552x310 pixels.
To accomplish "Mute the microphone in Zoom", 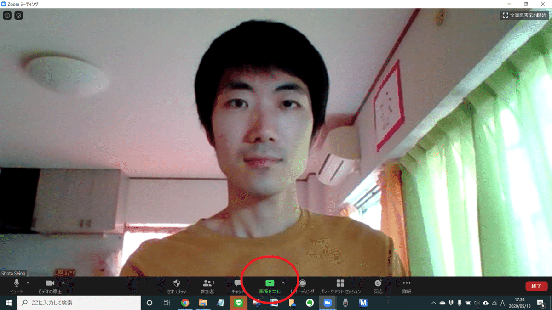I will pyautogui.click(x=17, y=286).
